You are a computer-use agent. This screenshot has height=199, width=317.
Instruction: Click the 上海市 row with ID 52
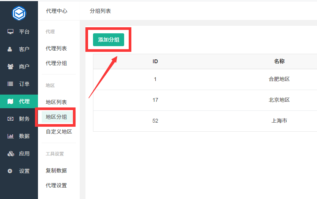pyautogui.click(x=205, y=121)
